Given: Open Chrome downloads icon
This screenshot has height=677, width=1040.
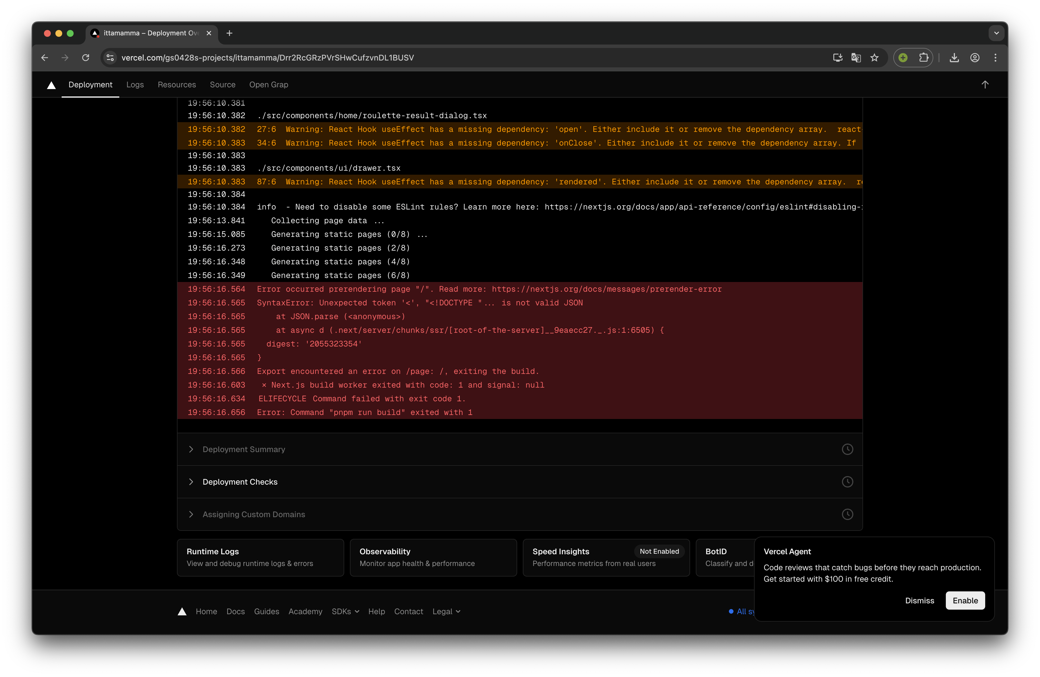Looking at the screenshot, I should [954, 58].
